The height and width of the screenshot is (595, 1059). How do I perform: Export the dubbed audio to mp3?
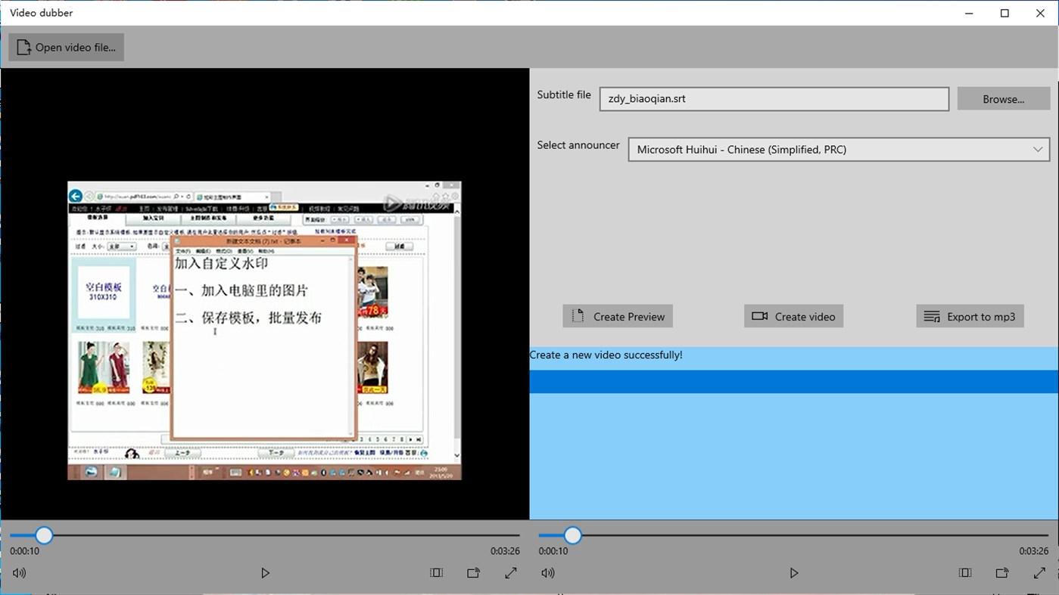(970, 316)
